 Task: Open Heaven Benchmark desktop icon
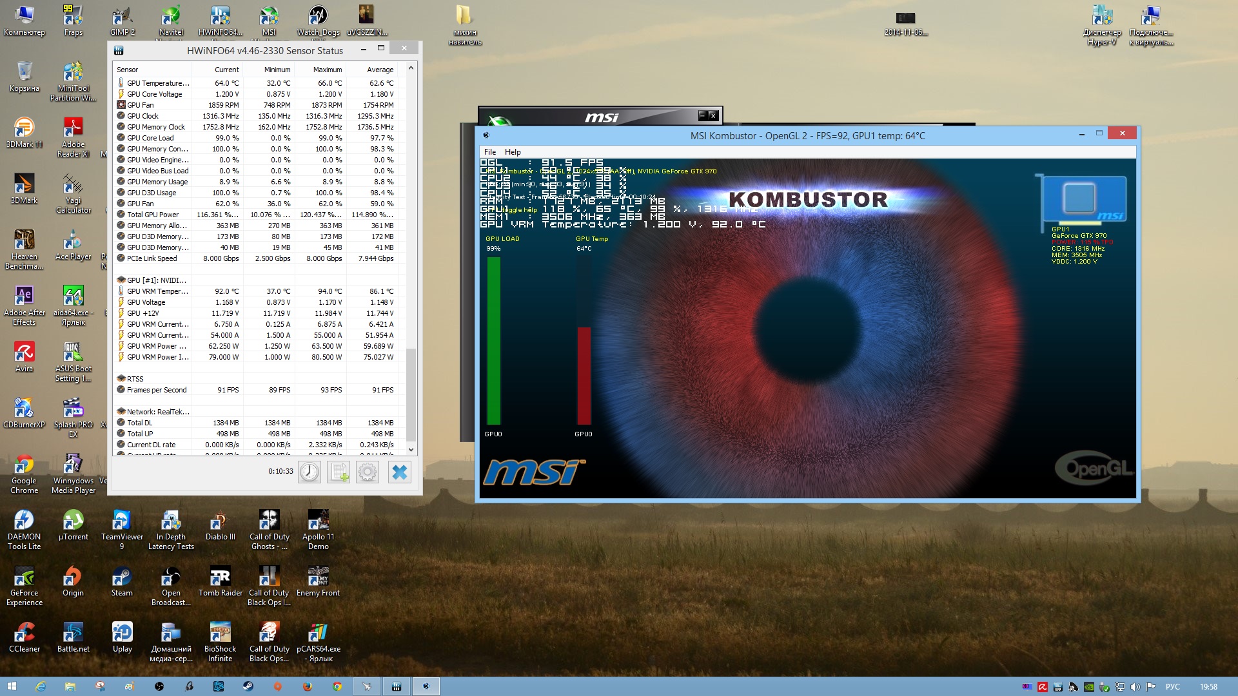click(24, 248)
